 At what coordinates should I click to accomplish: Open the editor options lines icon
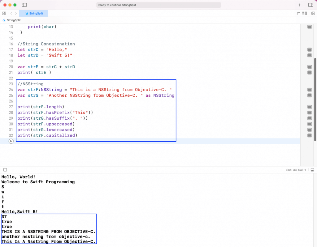(x=305, y=13)
